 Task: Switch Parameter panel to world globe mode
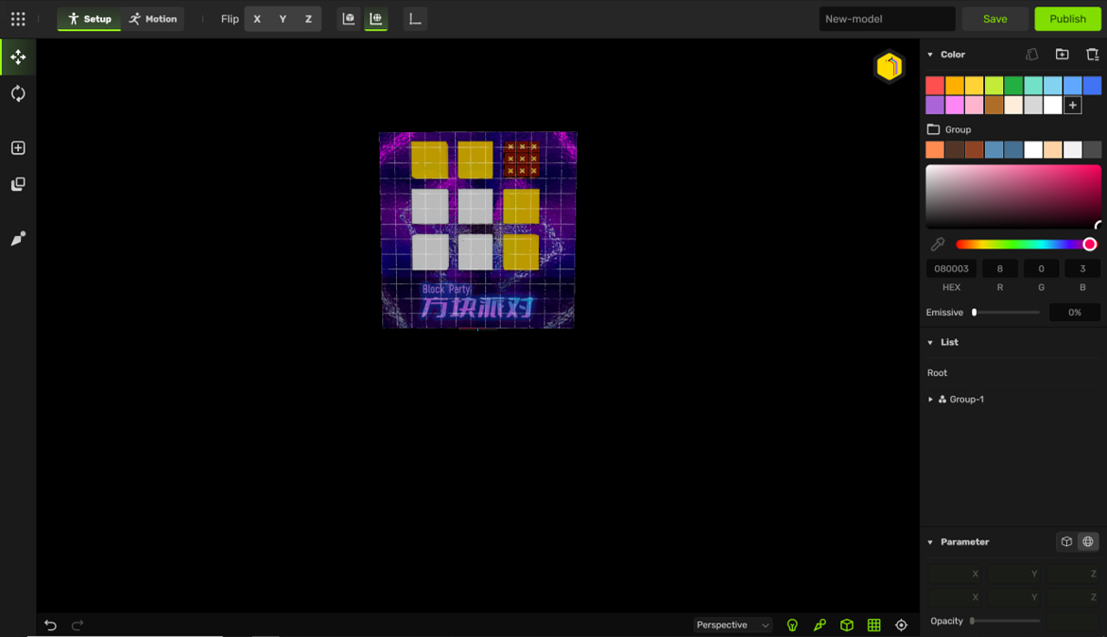[1088, 541]
